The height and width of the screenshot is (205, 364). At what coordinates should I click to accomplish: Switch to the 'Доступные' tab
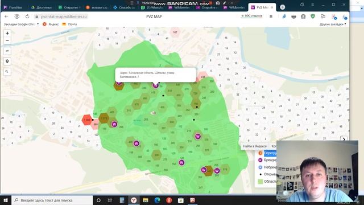pyautogui.click(x=42, y=7)
